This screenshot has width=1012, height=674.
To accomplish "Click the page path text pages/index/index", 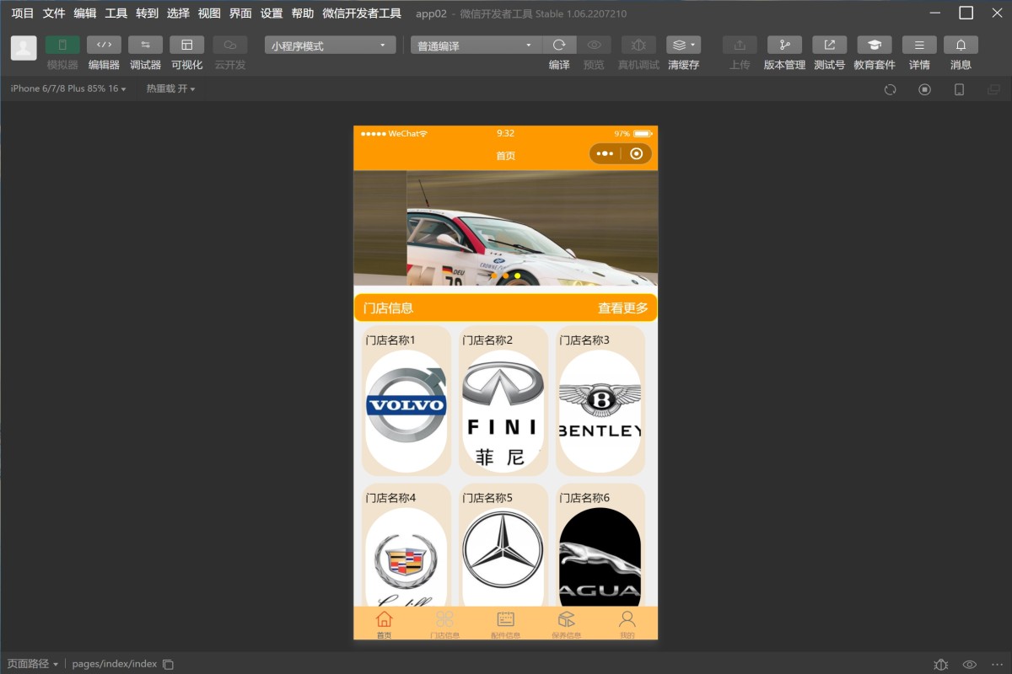I will point(115,664).
